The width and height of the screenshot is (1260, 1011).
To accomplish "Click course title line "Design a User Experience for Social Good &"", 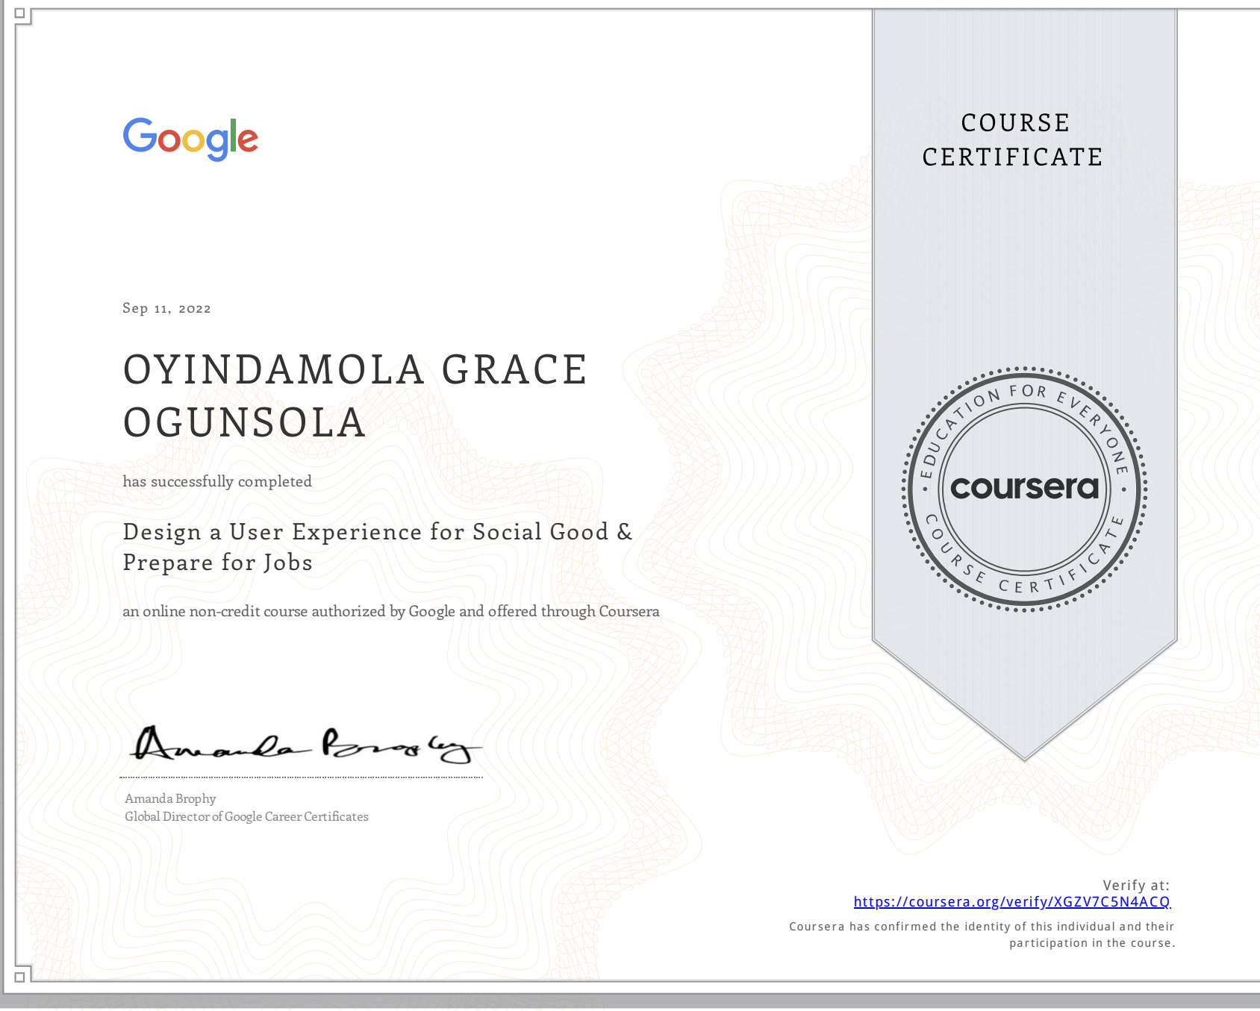I will (x=378, y=531).
